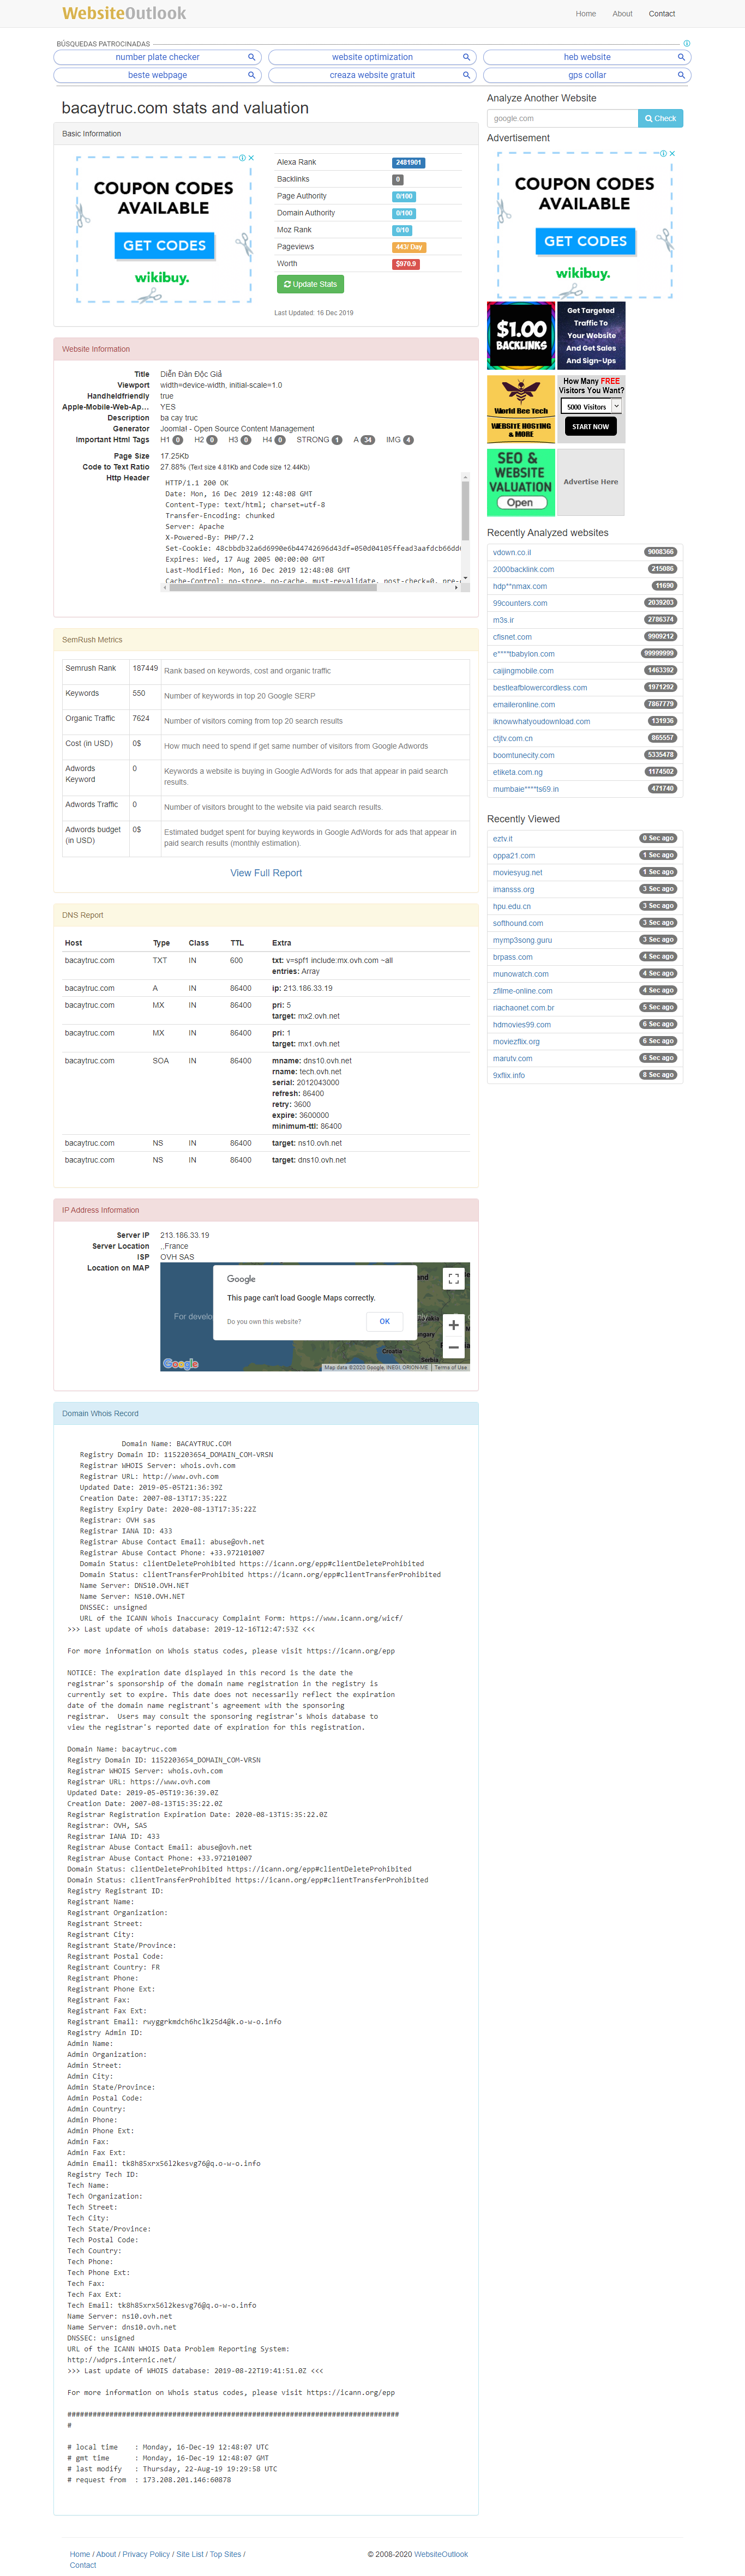This screenshot has width=745, height=2576.
Task: Open softhound.com link
Action: coord(518,923)
